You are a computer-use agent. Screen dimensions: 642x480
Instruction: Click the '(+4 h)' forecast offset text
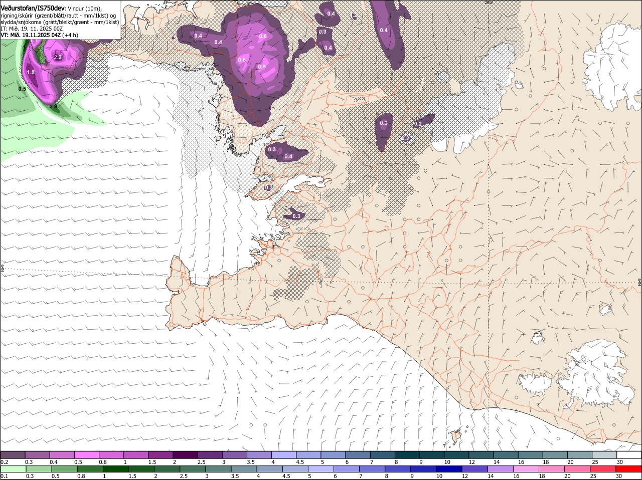pyautogui.click(x=71, y=35)
